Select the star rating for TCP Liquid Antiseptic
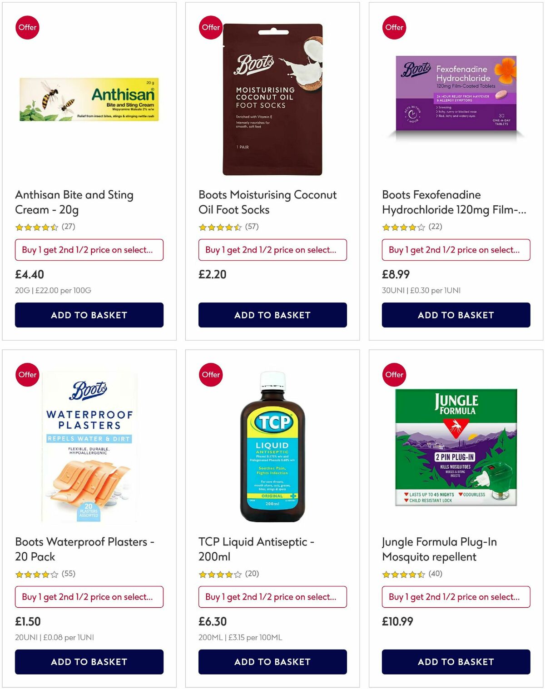545x689 pixels. coord(220,574)
